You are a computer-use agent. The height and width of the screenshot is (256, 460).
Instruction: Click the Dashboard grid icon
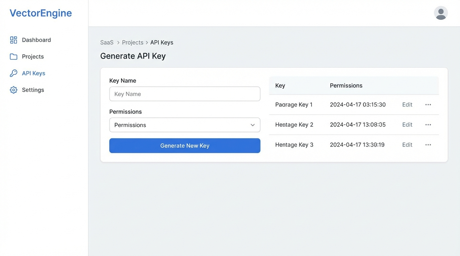(13, 40)
